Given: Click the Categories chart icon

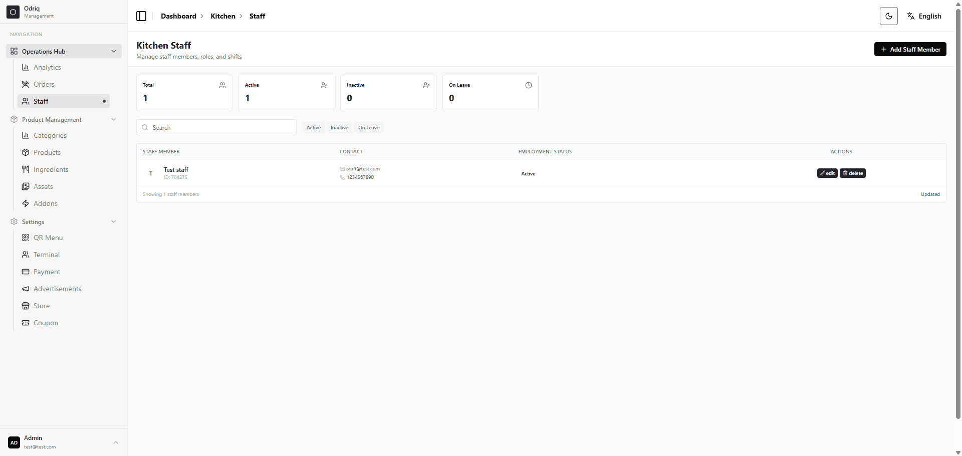Looking at the screenshot, I should [26, 135].
